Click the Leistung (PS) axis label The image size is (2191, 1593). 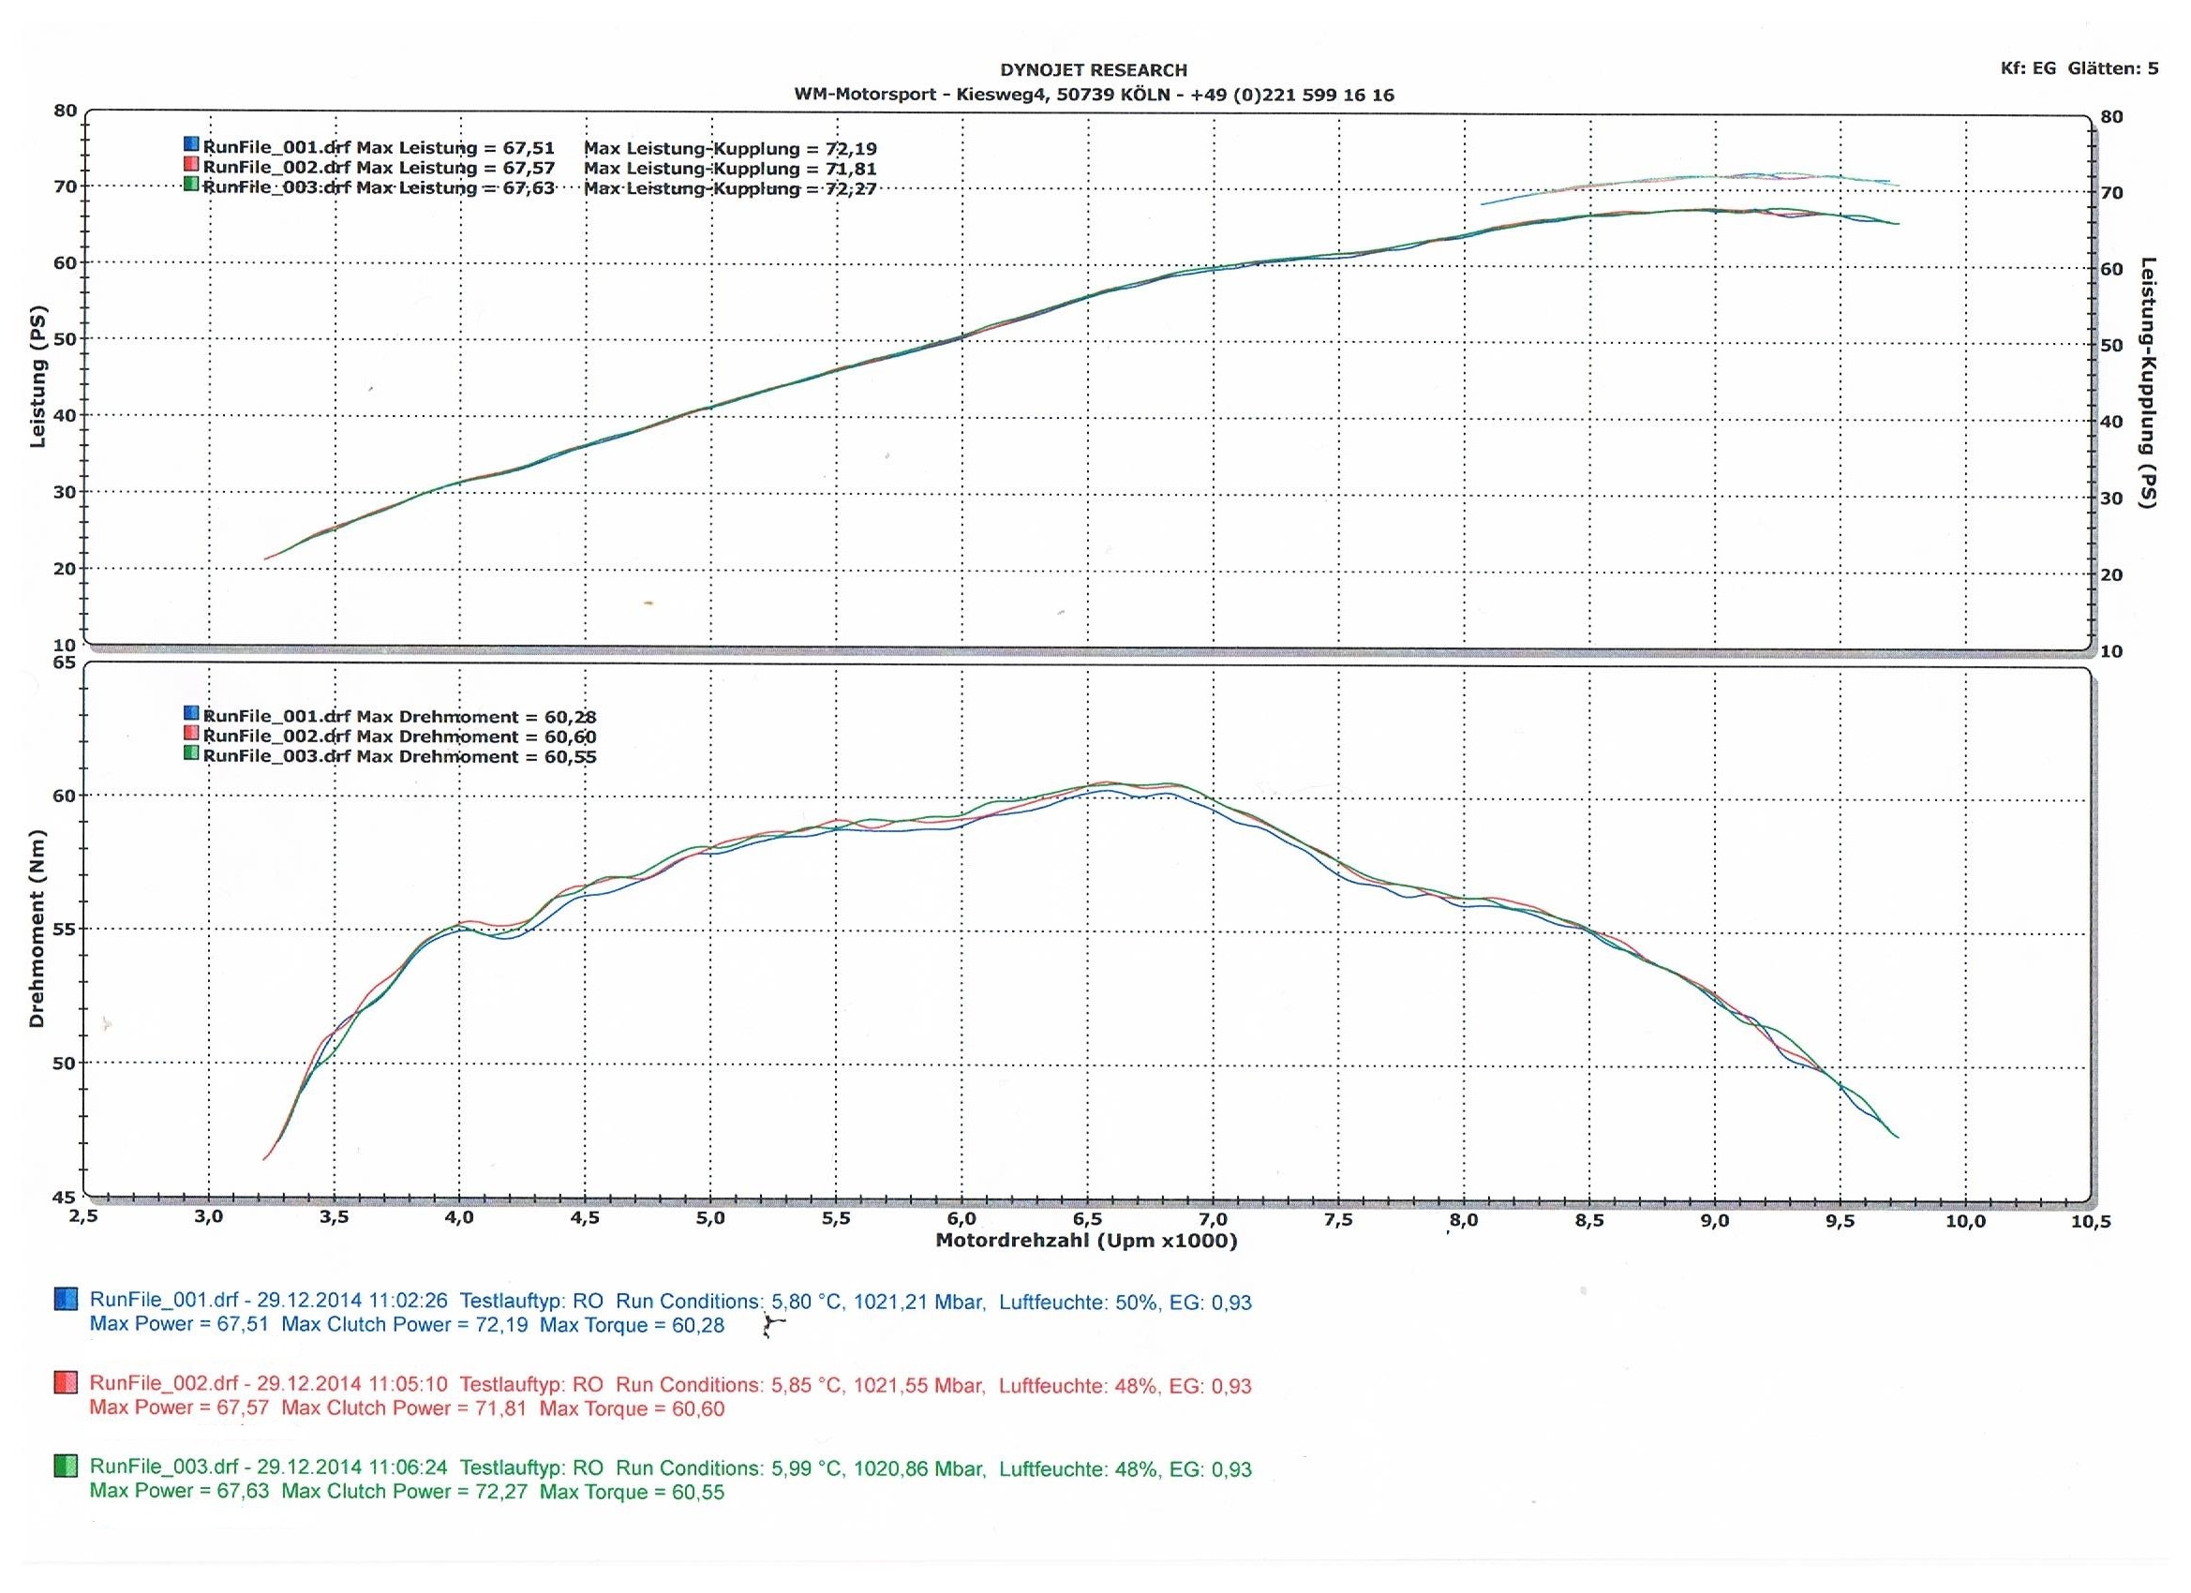point(38,378)
